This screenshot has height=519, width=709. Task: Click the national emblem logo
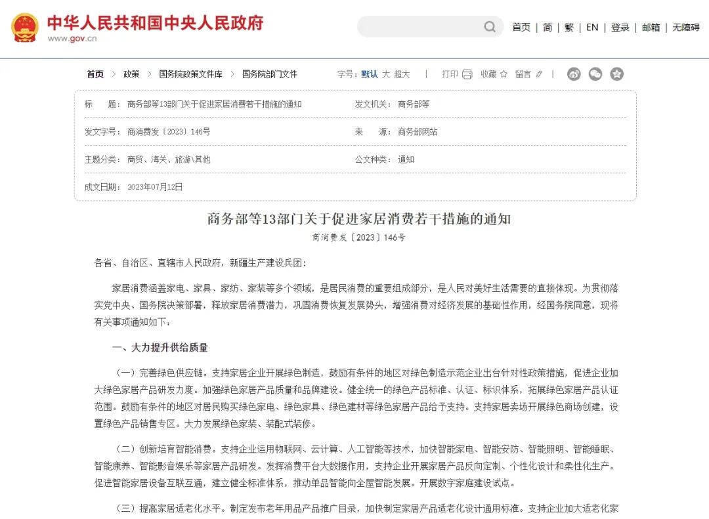coord(24,28)
